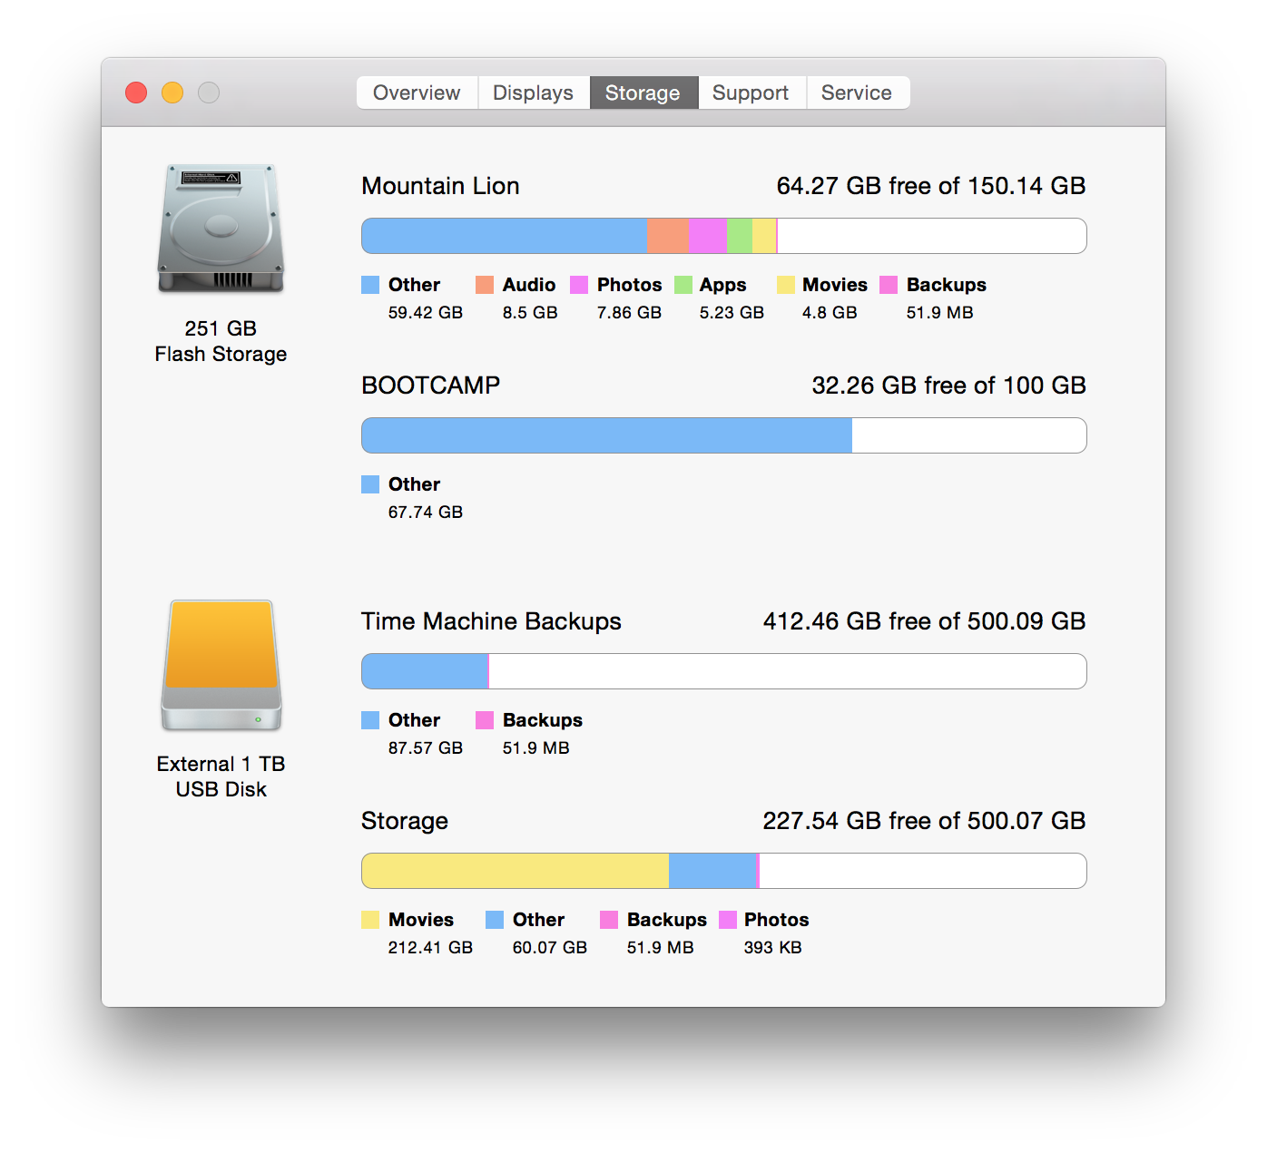Click '32.26 GB free of 100 GB'
This screenshot has width=1267, height=1152.
click(948, 386)
